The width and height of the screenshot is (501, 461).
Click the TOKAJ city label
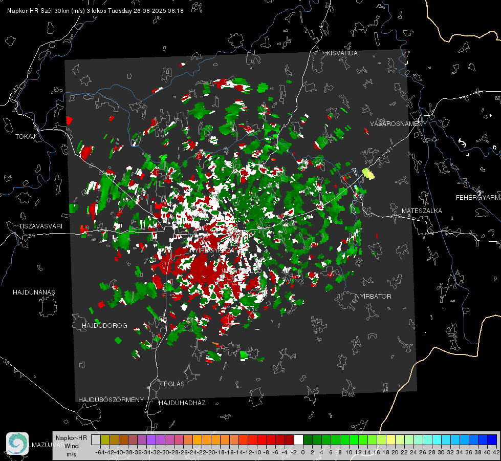coord(25,137)
